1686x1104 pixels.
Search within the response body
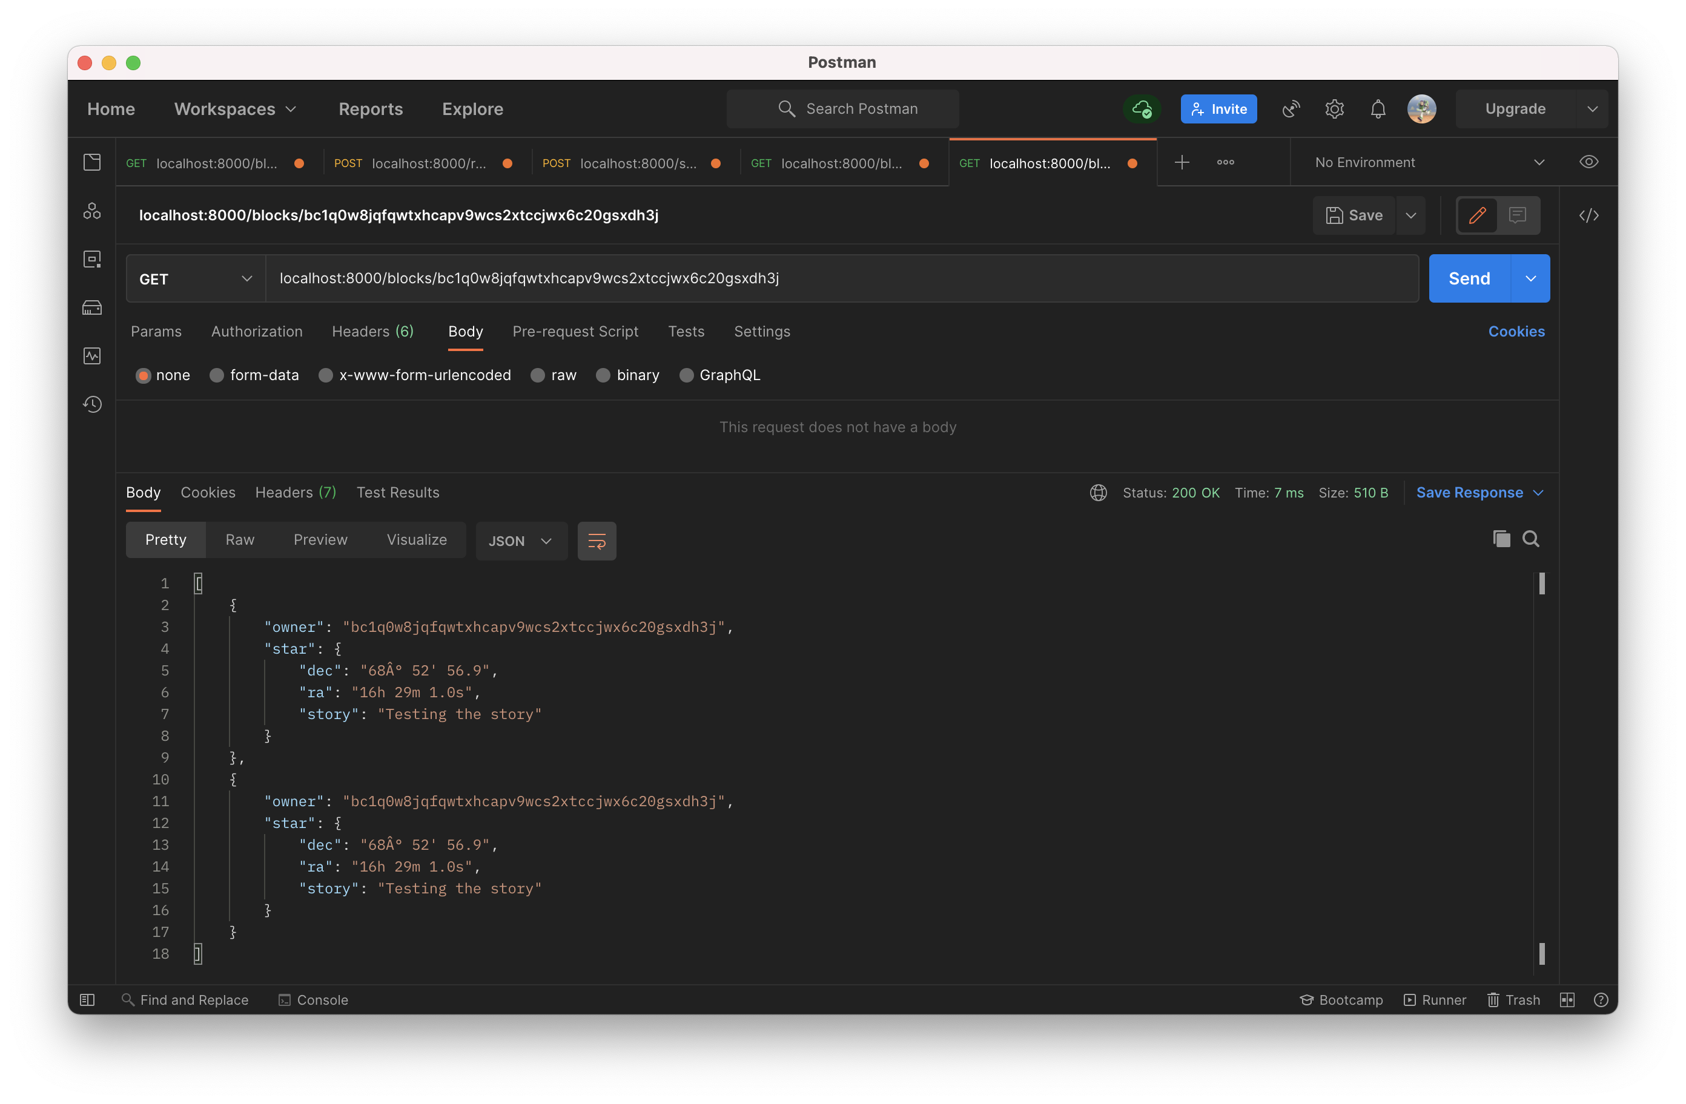pyautogui.click(x=1532, y=539)
